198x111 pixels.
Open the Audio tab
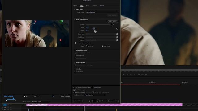(88, 6)
